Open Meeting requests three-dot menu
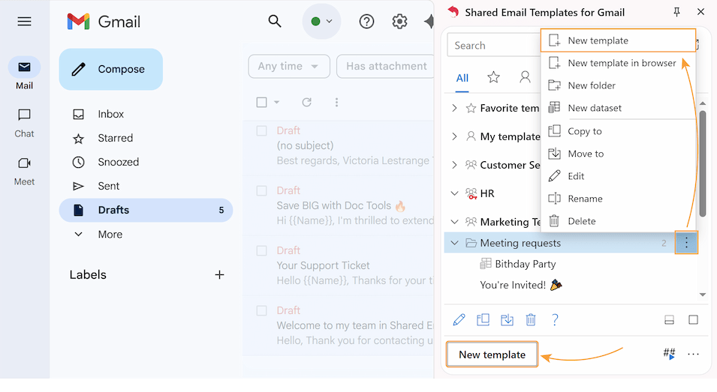Image resolution: width=717 pixels, height=392 pixels. point(686,243)
